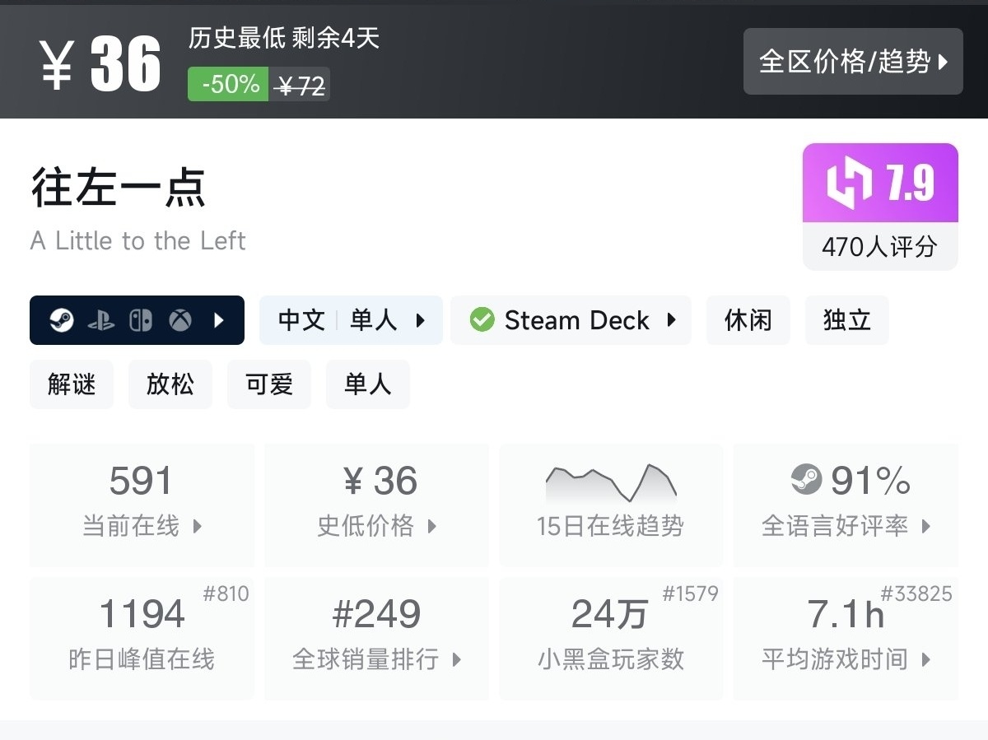The image size is (988, 740).
Task: Click the PlayStation platform icon
Action: click(x=101, y=320)
